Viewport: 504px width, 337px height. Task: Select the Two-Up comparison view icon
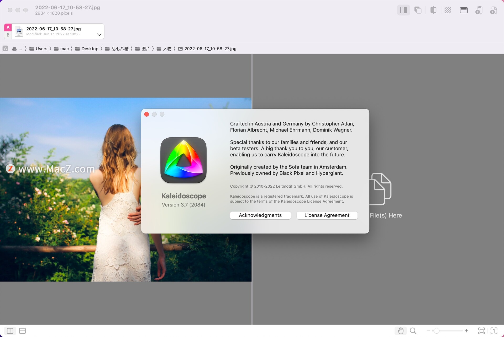[403, 10]
